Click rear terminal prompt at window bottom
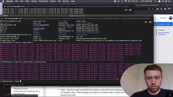 pyautogui.click(x=12, y=85)
